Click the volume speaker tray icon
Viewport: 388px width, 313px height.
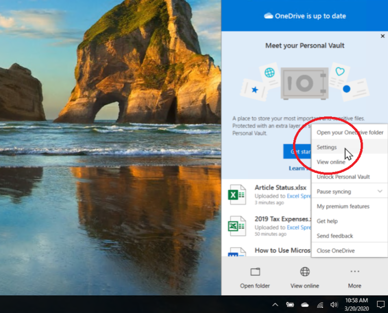[x=334, y=305]
